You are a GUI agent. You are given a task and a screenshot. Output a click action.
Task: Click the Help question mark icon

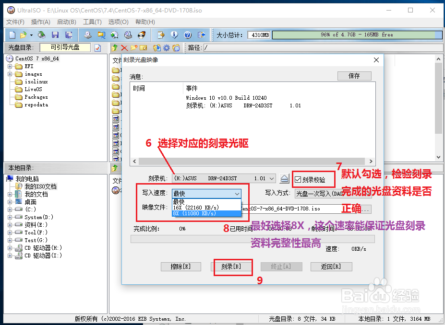point(188,35)
